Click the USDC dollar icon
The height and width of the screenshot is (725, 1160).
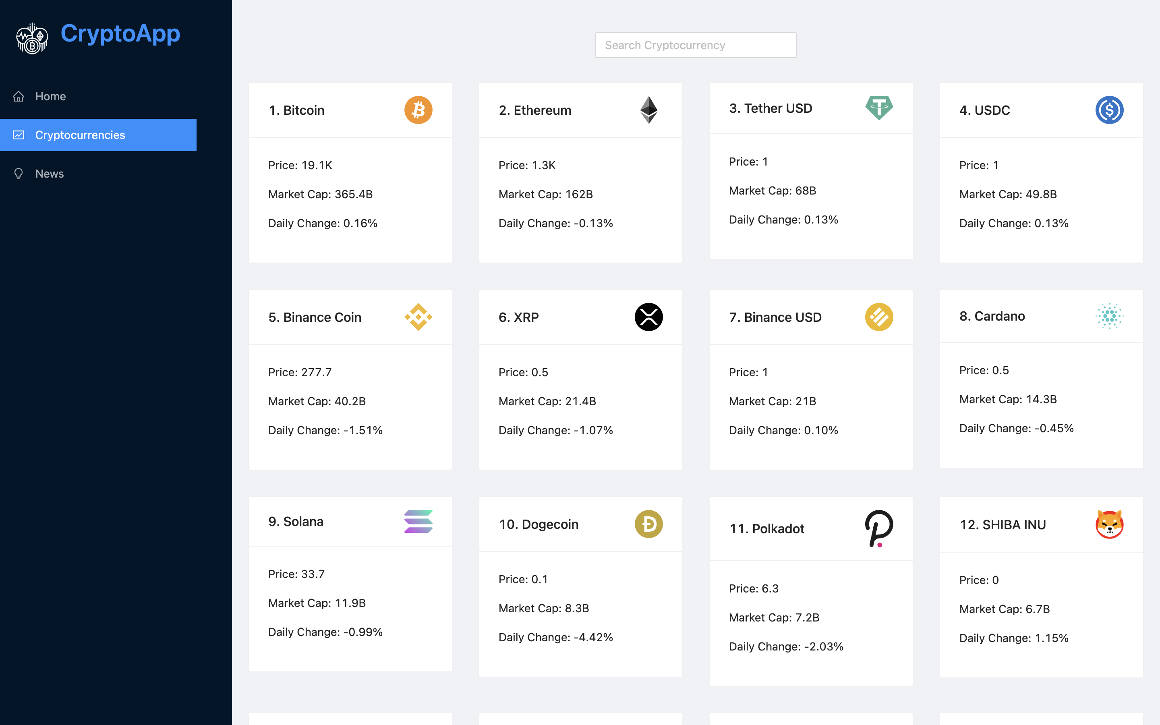click(x=1110, y=110)
